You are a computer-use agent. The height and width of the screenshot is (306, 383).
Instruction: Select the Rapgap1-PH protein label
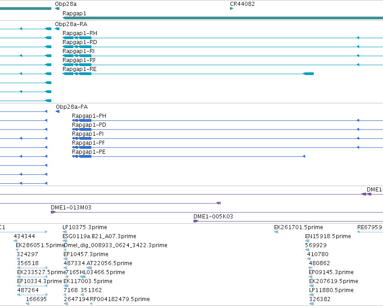[x=89, y=116]
